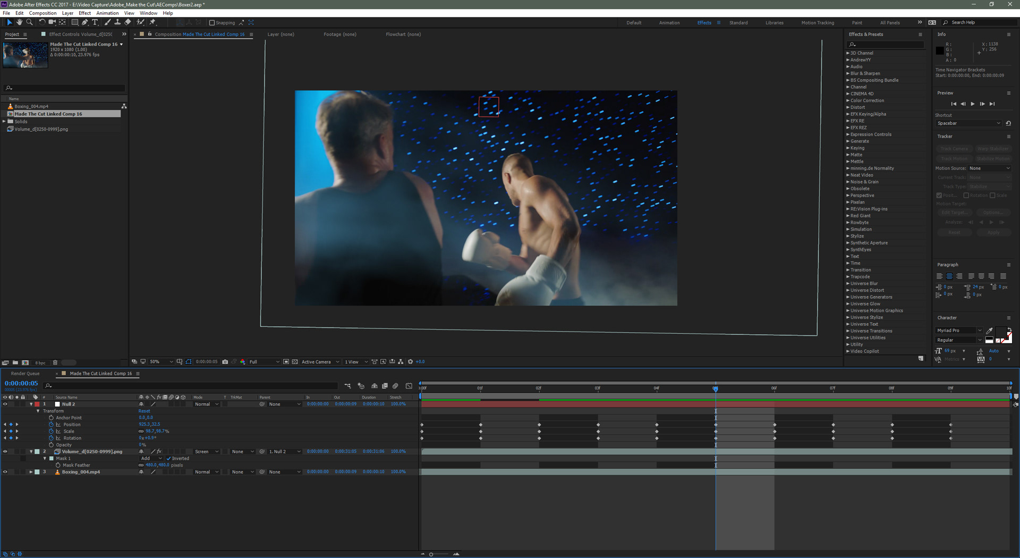Jump to first frame in Preview panel
Viewport: 1020px width, 558px height.
coord(954,104)
